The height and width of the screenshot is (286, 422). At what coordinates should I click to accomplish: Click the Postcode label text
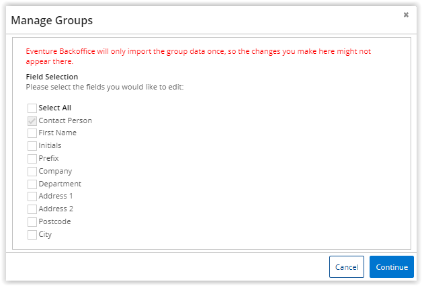click(x=54, y=221)
